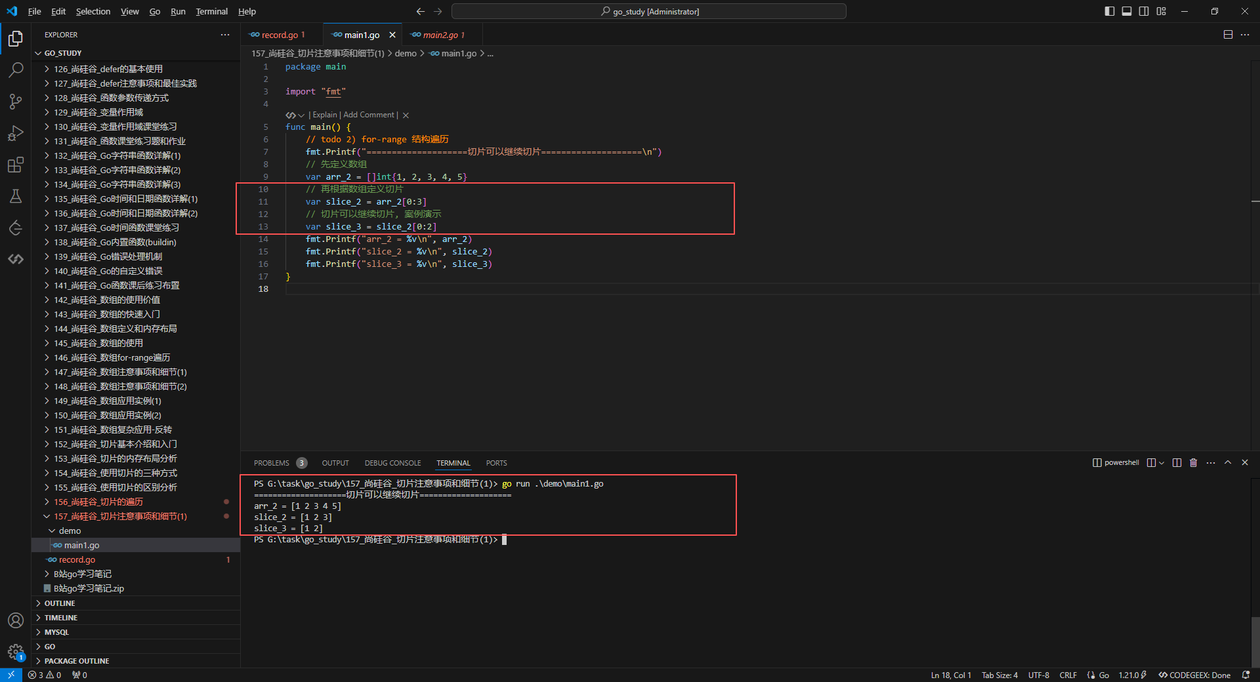This screenshot has width=1260, height=682.
Task: Switch to the PROBLEMS panel tab
Action: click(280, 463)
